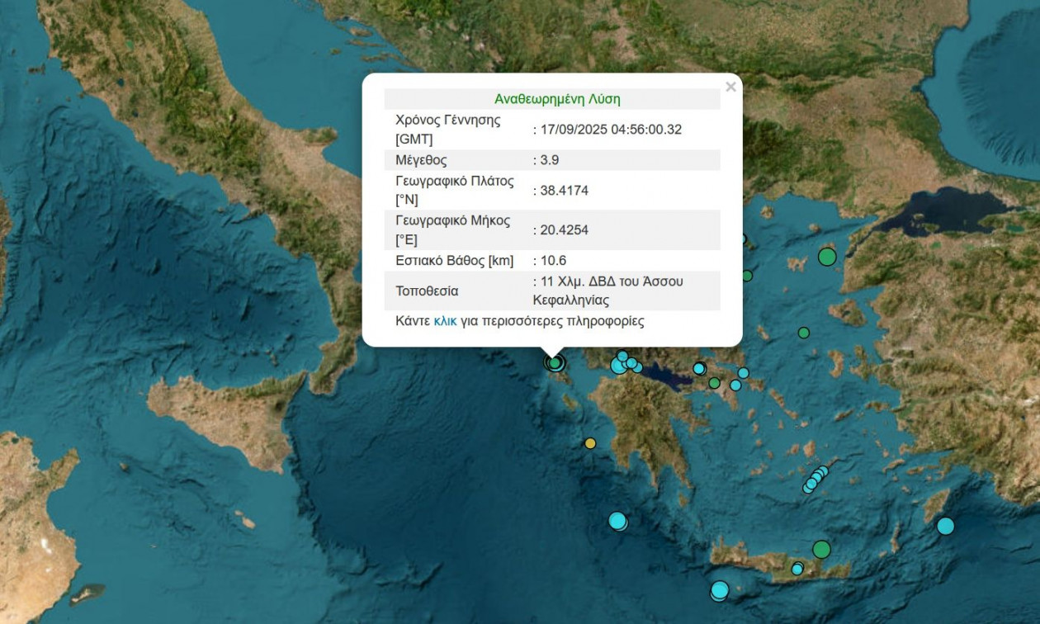Click the large cyan marker near Patras
Viewport: 1040px width, 624px height.
coord(619,365)
